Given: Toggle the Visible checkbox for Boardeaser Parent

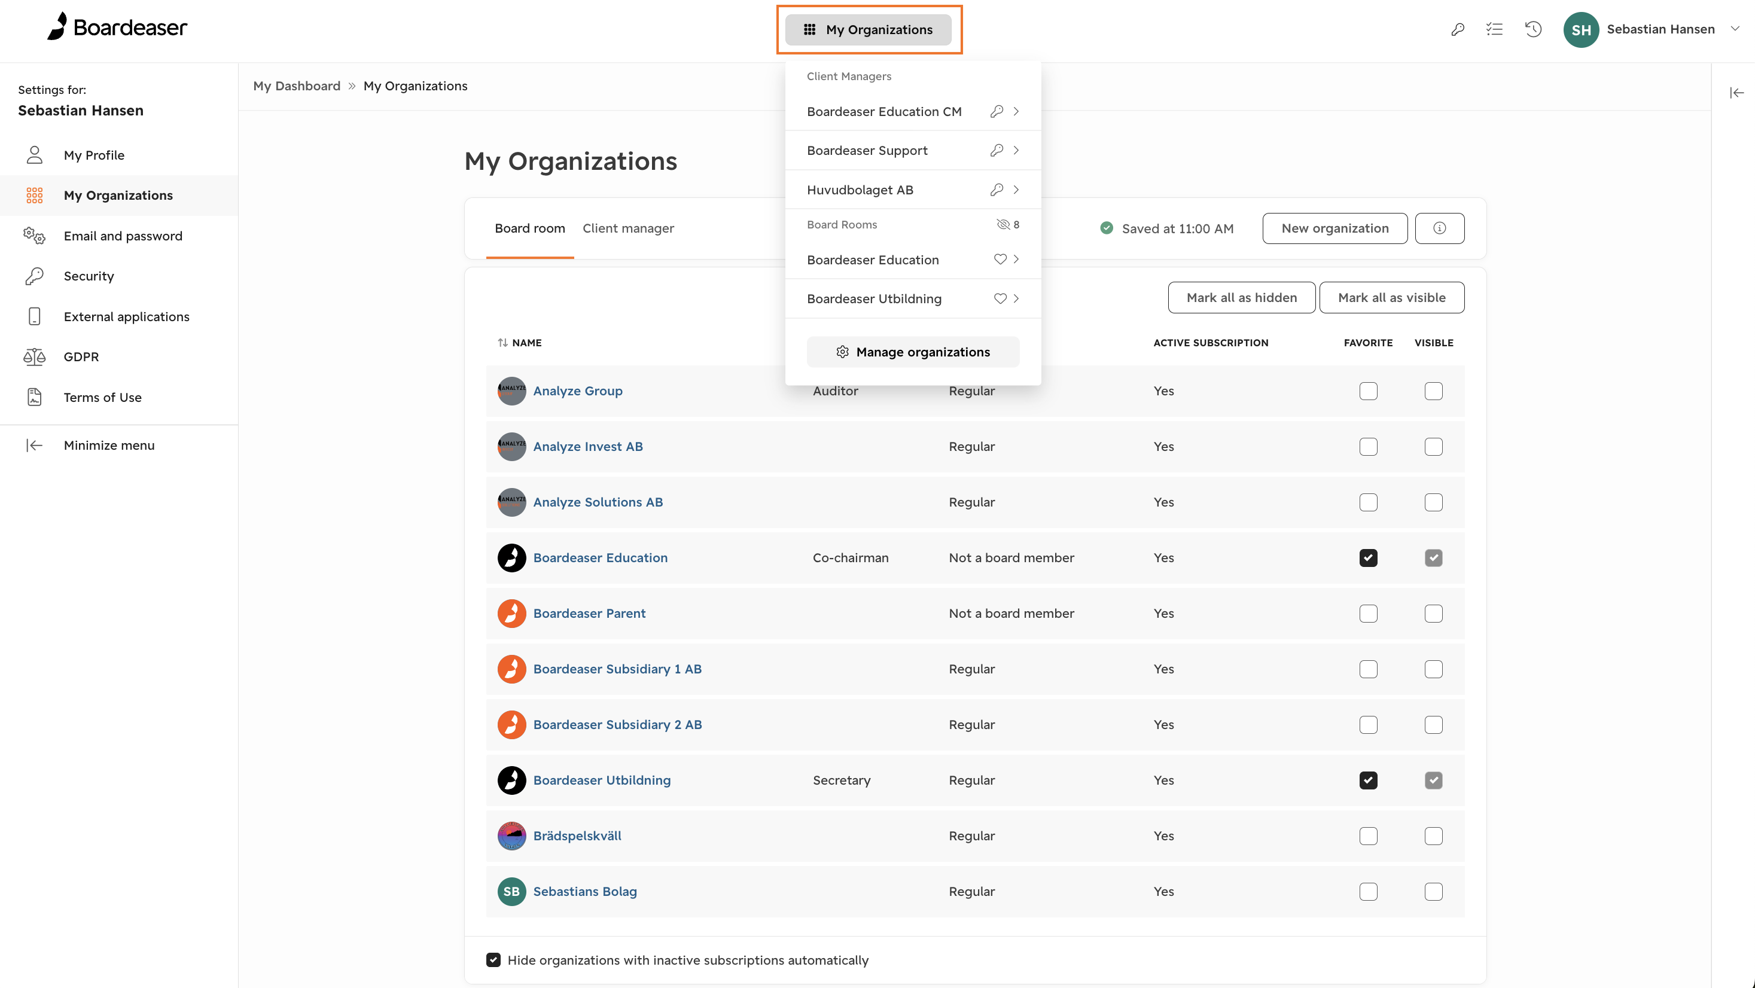Looking at the screenshot, I should coord(1433,613).
